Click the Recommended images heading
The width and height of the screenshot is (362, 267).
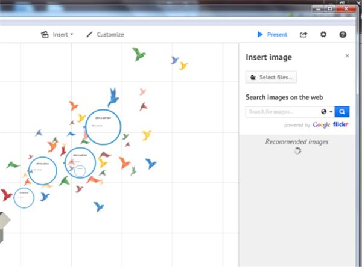click(297, 142)
